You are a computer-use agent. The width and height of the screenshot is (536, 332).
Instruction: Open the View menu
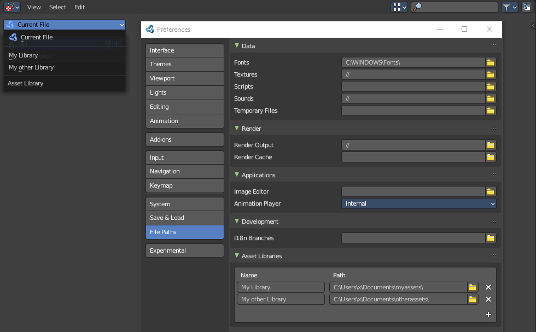(x=34, y=7)
